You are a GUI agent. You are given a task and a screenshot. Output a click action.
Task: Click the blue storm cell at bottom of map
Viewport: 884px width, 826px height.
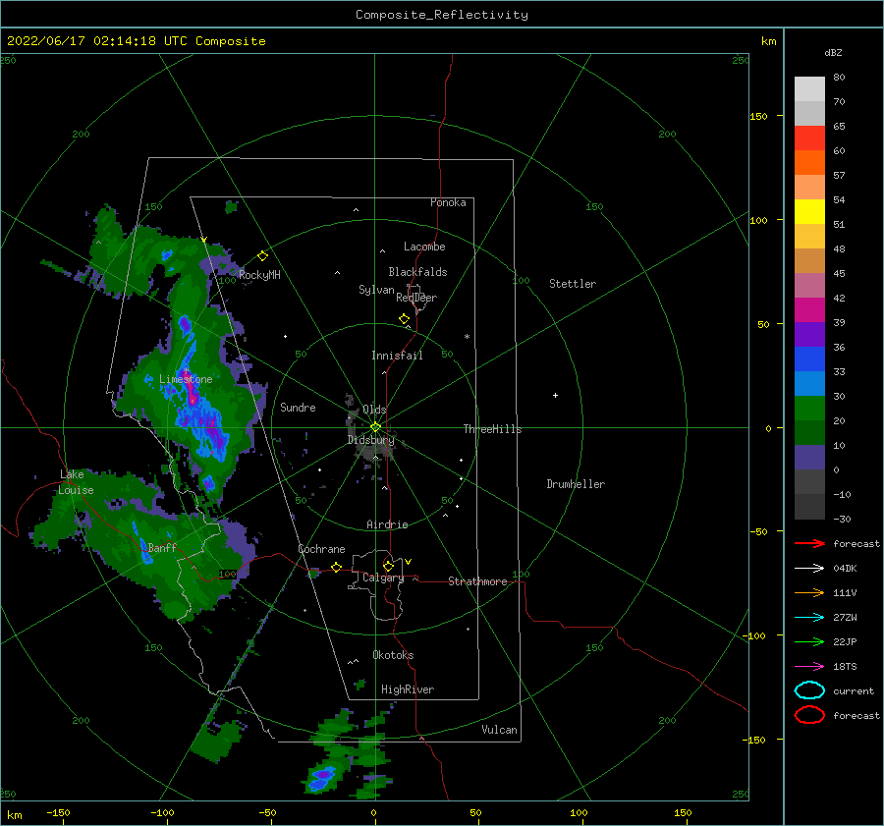[x=321, y=777]
